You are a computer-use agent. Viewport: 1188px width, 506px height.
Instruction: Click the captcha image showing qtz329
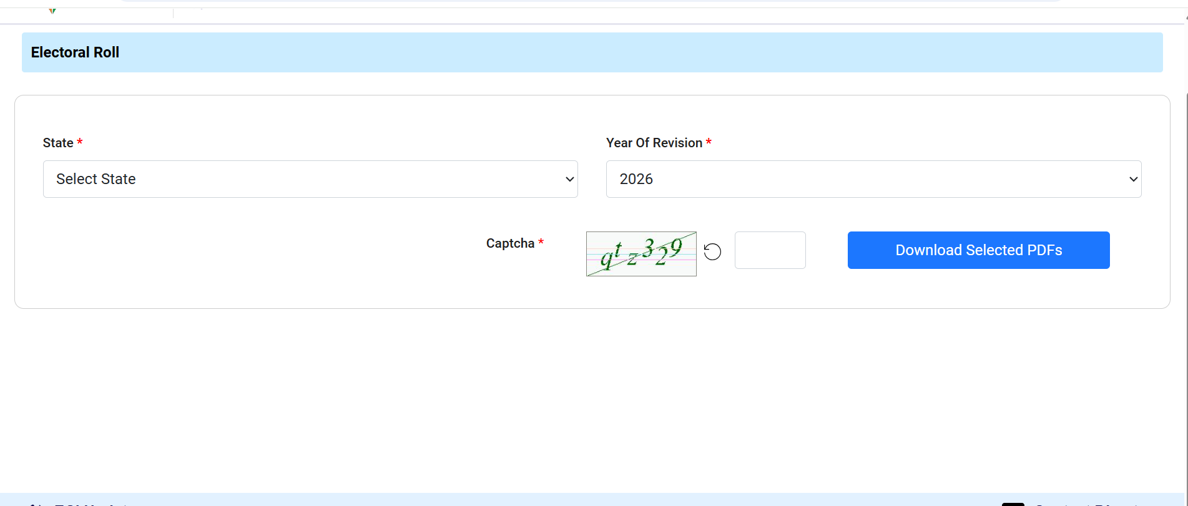click(x=641, y=254)
